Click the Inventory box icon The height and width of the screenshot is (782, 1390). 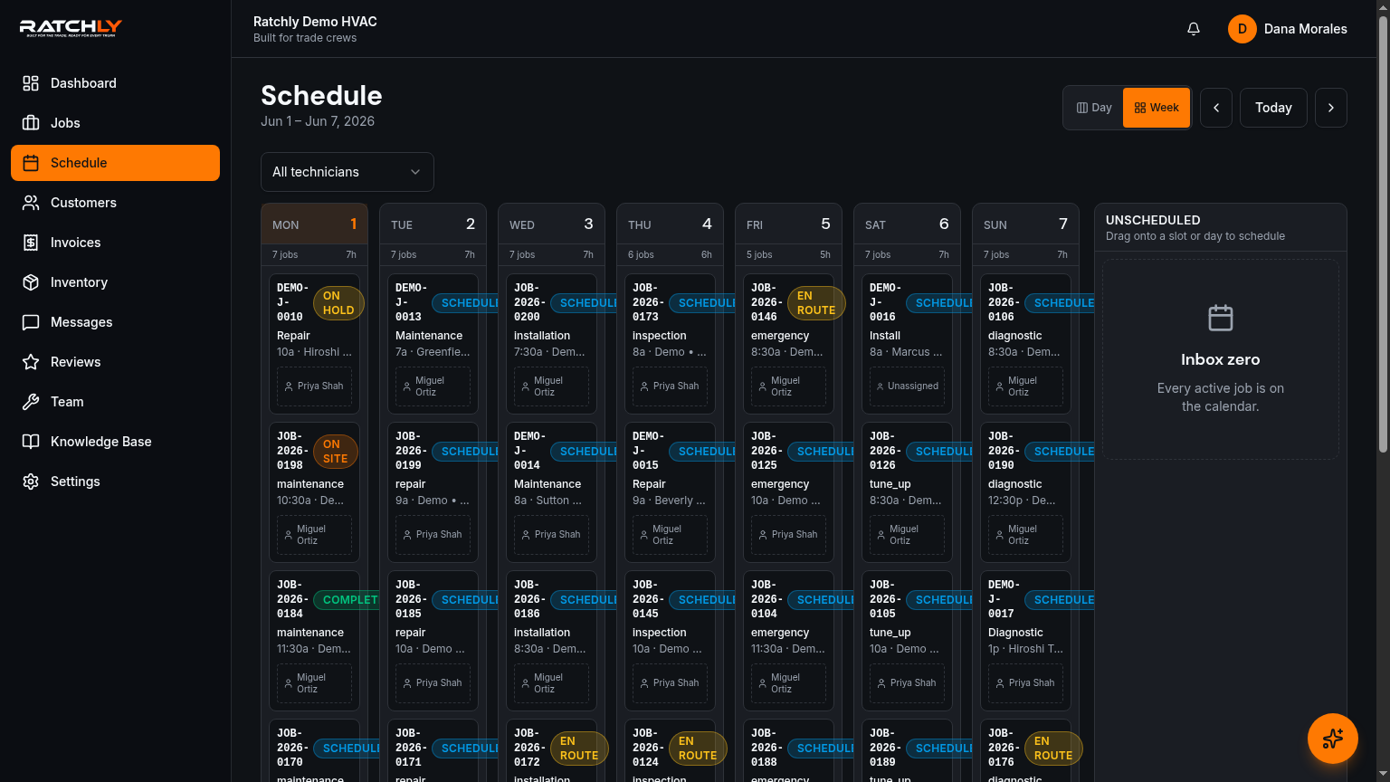point(31,282)
